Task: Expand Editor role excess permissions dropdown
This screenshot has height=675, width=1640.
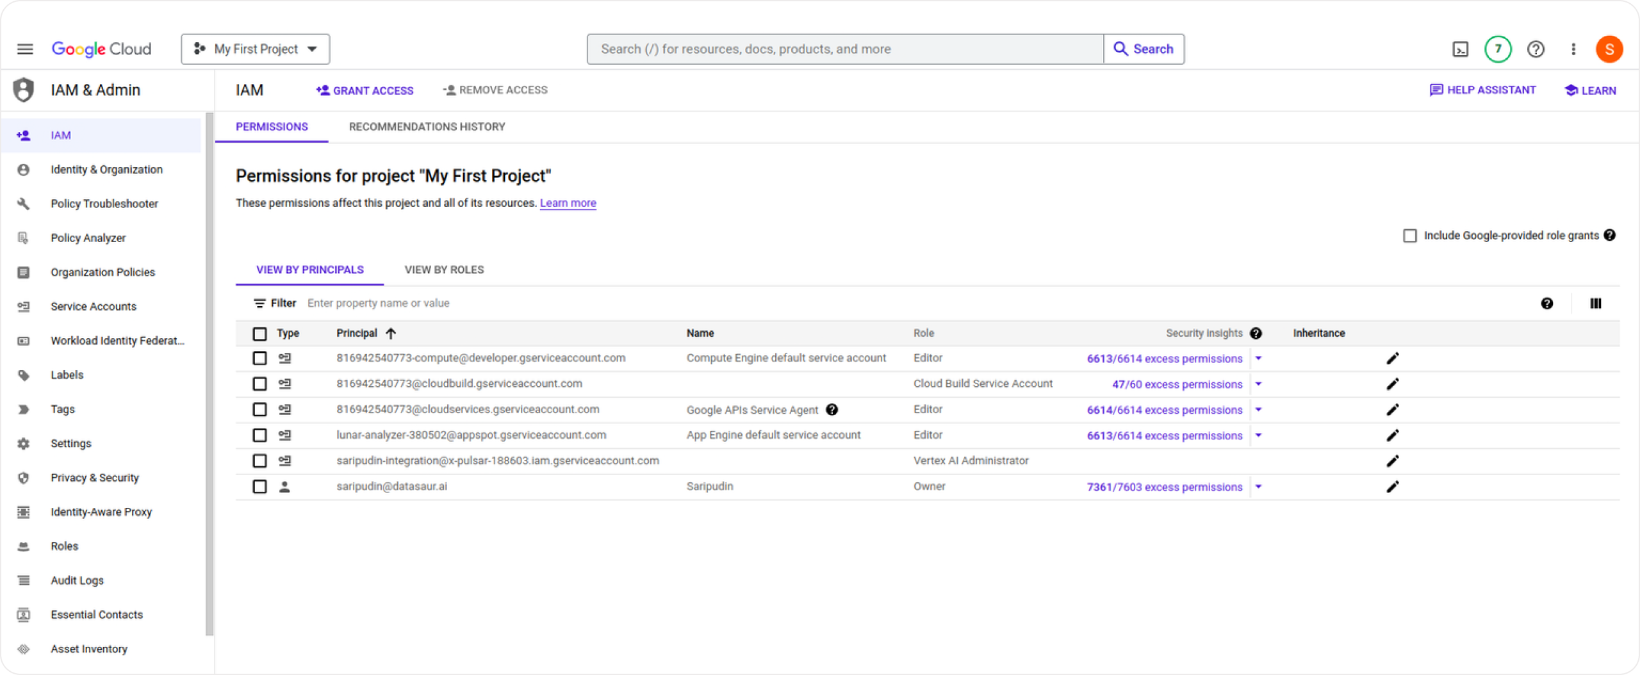Action: tap(1259, 359)
